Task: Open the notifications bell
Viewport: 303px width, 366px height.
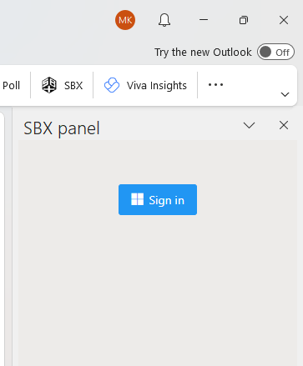Action: [164, 20]
